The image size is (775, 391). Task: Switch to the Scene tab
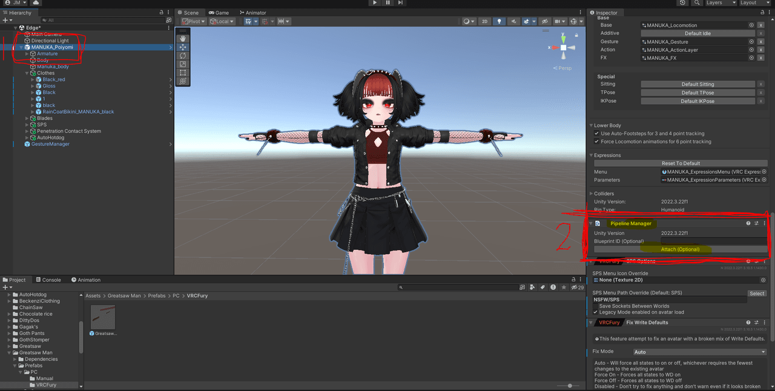click(x=188, y=13)
